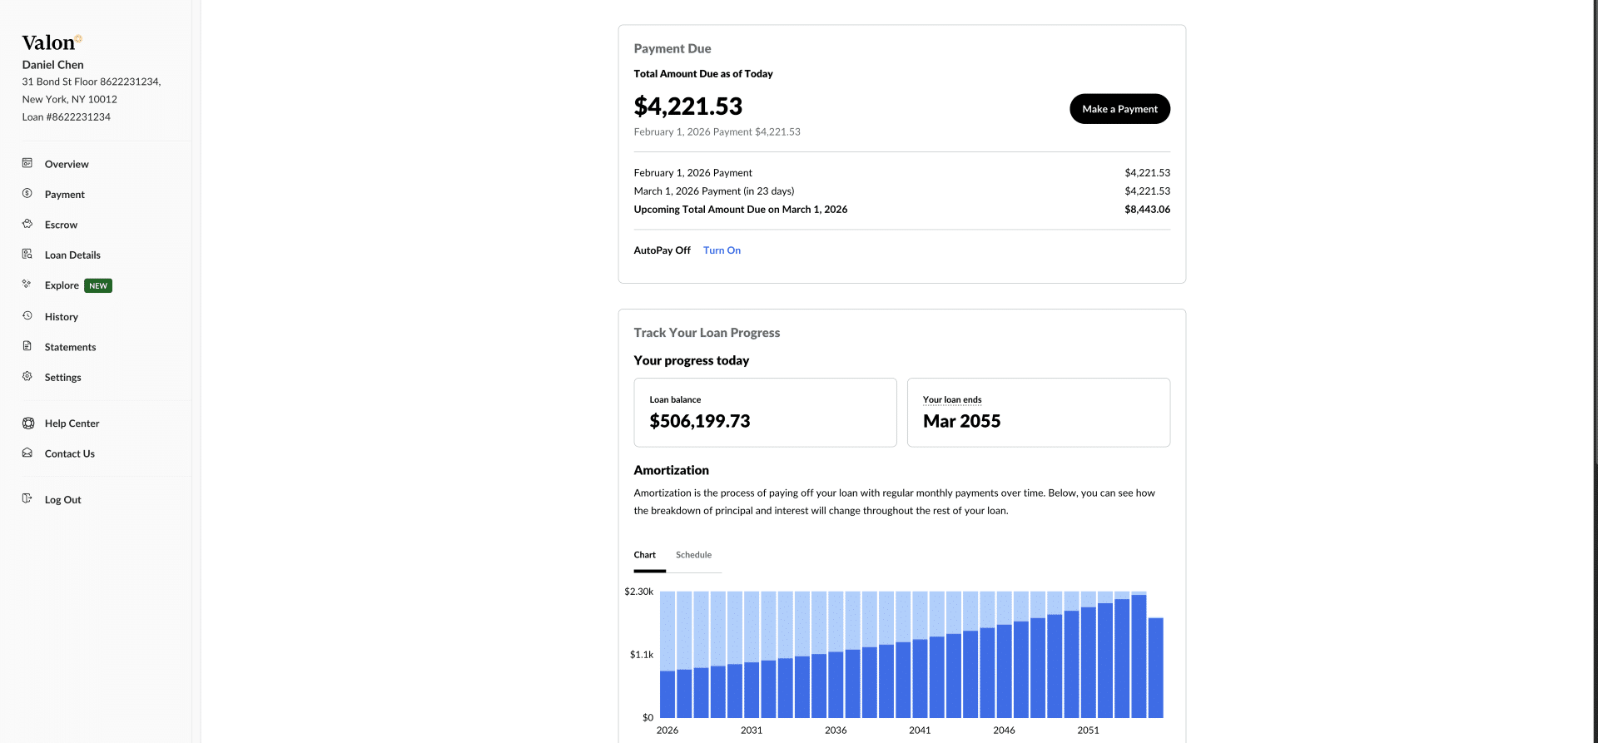Viewport: 1598px width, 743px height.
Task: Click the Your loan ends label
Action: tap(952, 400)
